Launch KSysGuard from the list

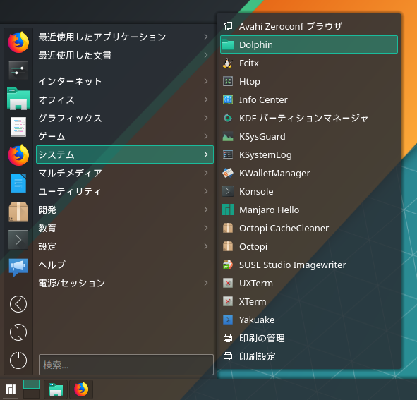point(309,136)
